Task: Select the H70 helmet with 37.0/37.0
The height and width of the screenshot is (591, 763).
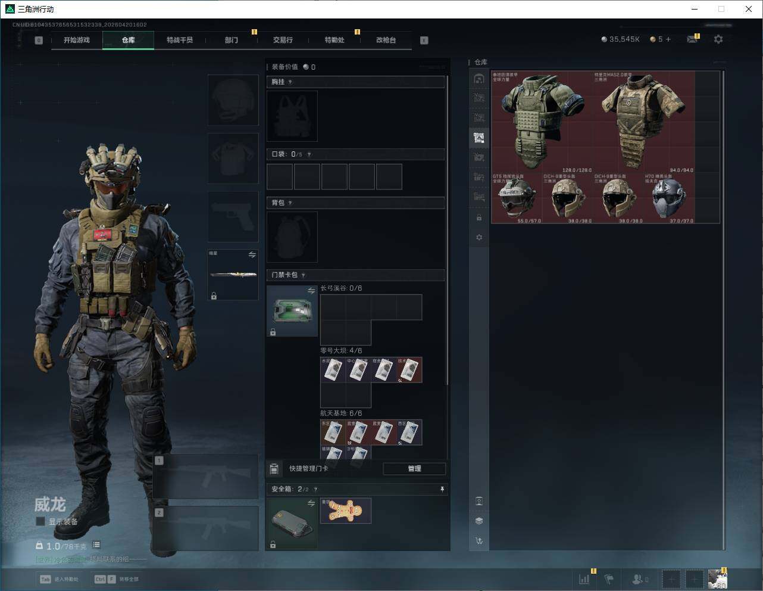Action: pos(670,198)
